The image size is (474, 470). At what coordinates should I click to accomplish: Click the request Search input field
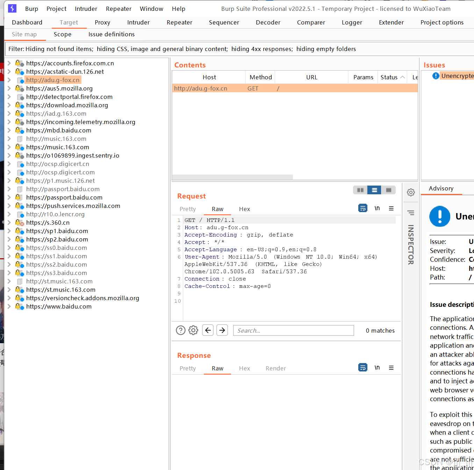pos(294,330)
